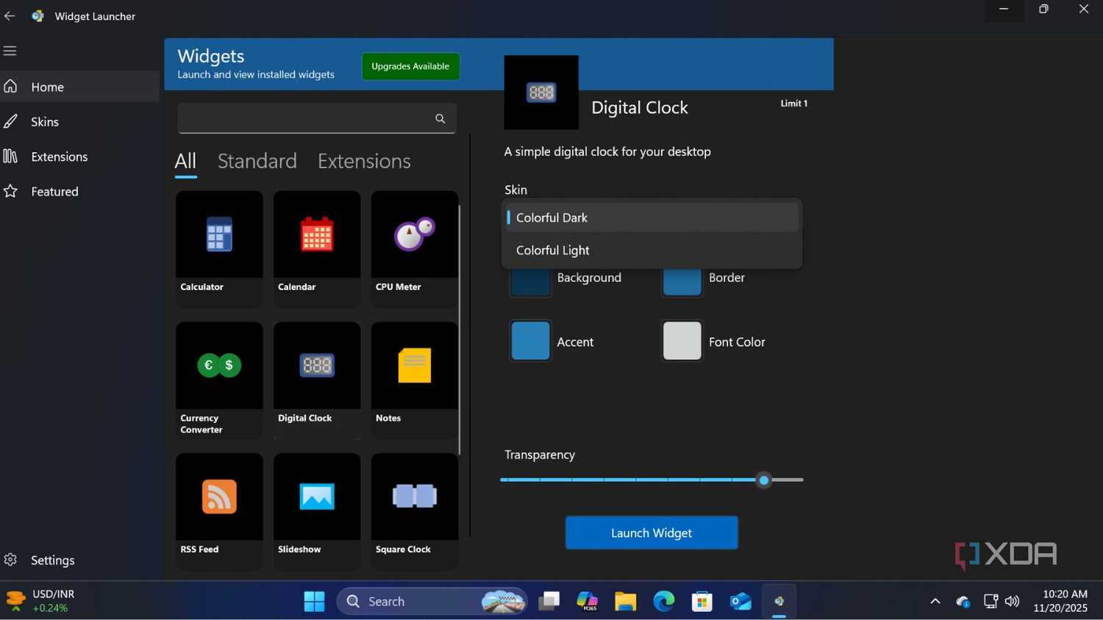
Task: Click the Upgrades Available button
Action: point(410,66)
